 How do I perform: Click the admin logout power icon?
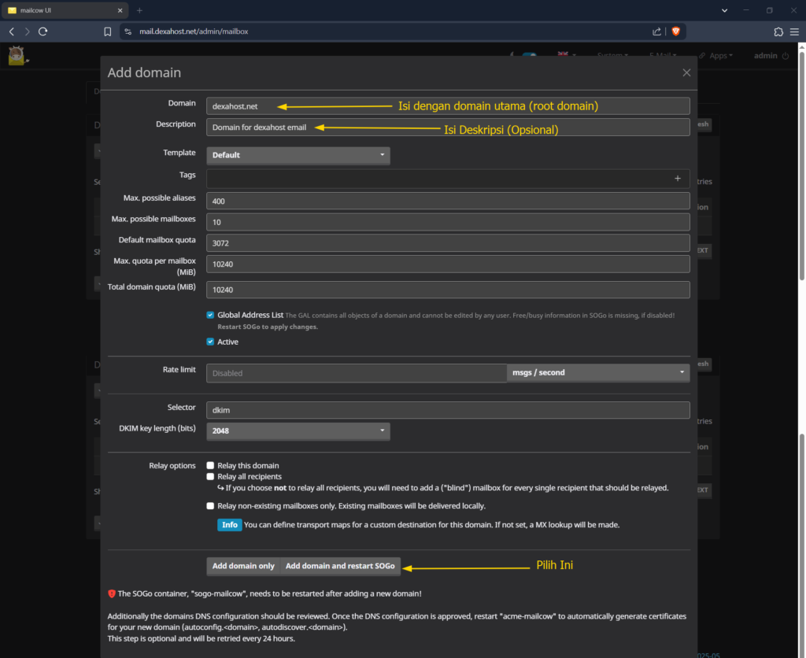pyautogui.click(x=786, y=56)
